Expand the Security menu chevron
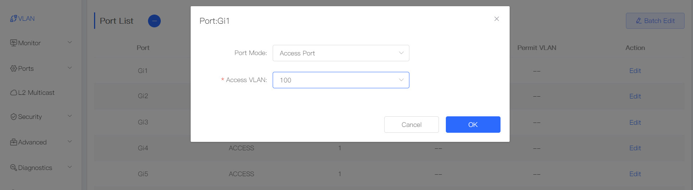This screenshot has width=693, height=190. pyautogui.click(x=70, y=116)
